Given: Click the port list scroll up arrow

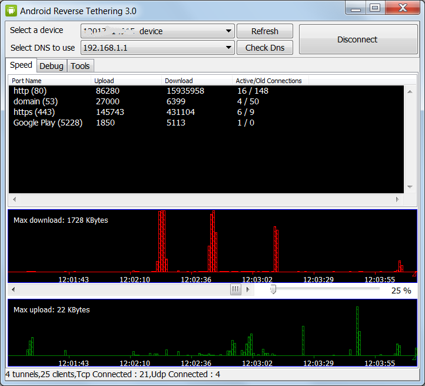Looking at the screenshot, I should point(410,92).
